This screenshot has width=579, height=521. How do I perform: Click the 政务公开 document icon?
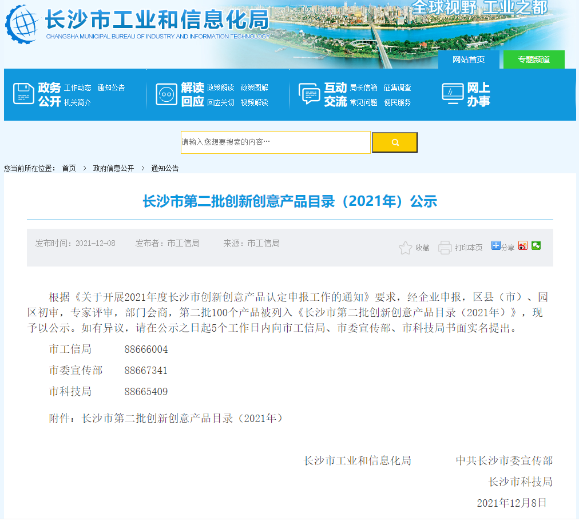tap(23, 93)
